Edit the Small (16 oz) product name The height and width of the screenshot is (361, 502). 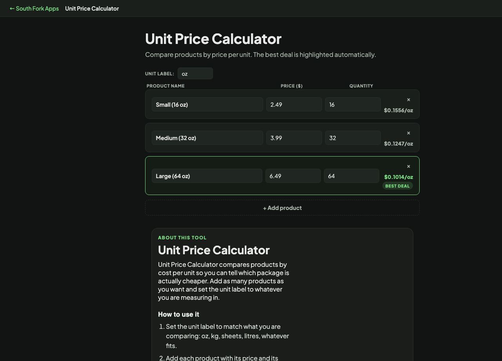[x=207, y=104]
